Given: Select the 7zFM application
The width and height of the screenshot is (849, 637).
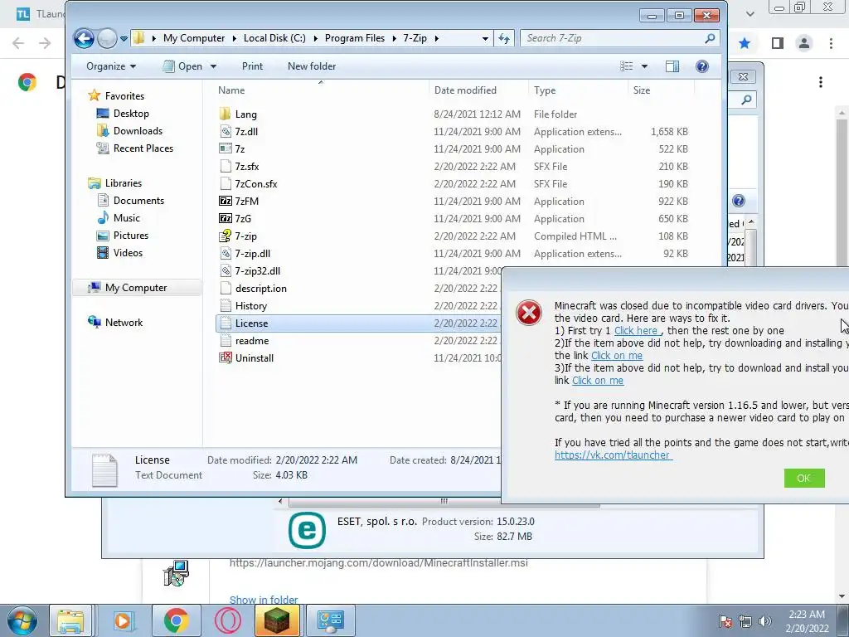Looking at the screenshot, I should 246,201.
